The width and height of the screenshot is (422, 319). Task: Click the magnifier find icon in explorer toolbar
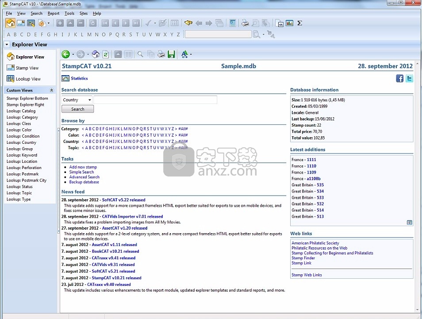(x=140, y=54)
